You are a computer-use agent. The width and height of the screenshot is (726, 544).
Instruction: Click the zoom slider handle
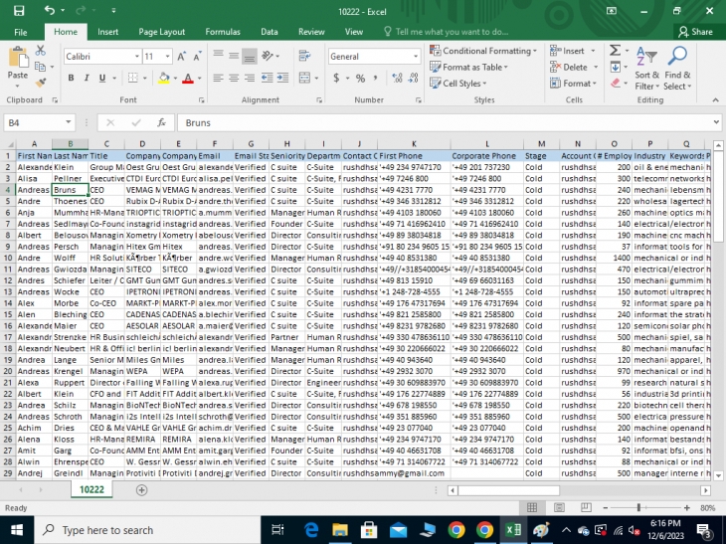tap(638, 508)
